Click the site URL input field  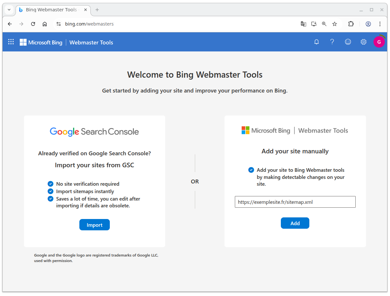[295, 202]
